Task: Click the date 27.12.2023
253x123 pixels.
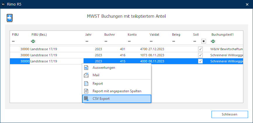Action: coord(156,49)
